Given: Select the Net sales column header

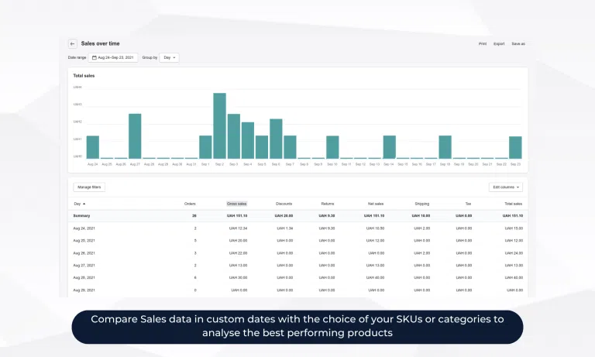Looking at the screenshot, I should coord(376,204).
